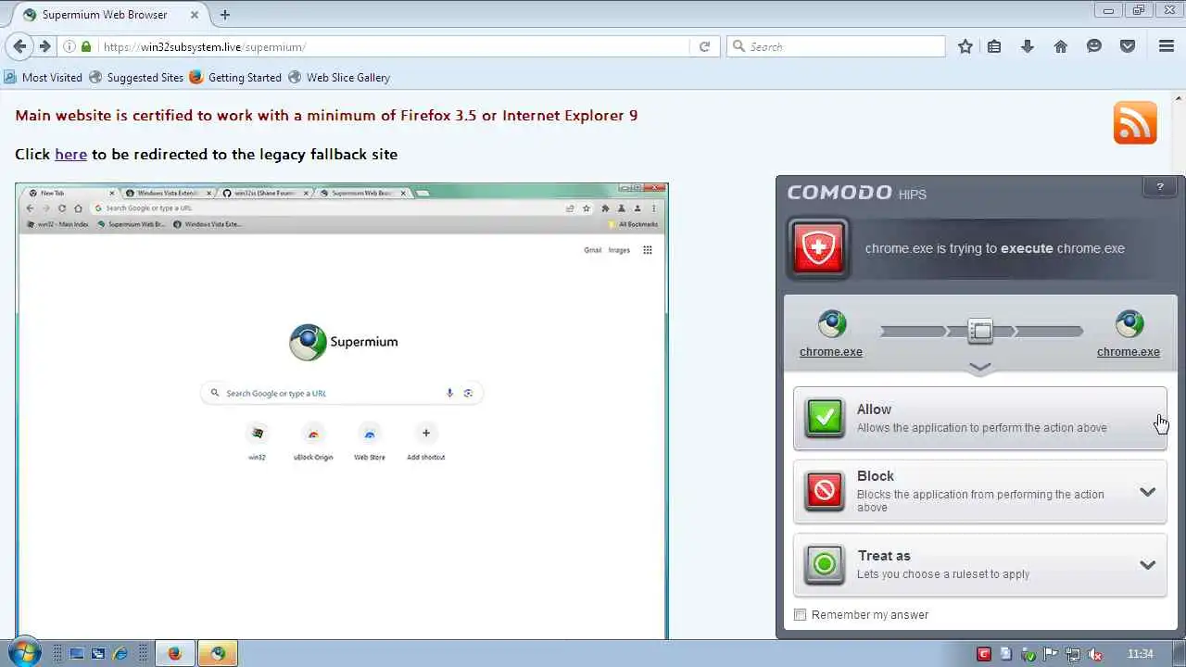
Task: Click Block to deny the action
Action: pyautogui.click(x=980, y=492)
